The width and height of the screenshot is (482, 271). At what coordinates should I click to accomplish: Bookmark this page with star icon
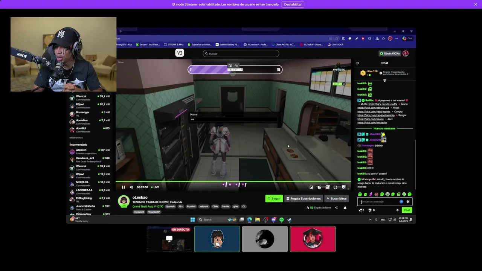click(337, 38)
